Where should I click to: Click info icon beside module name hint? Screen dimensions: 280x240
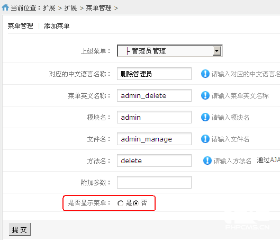coord(205,117)
